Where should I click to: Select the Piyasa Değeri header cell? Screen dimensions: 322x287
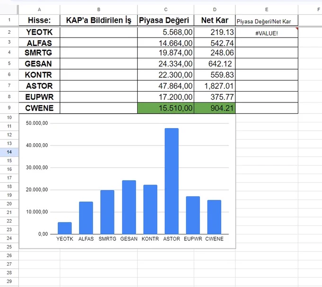click(x=166, y=20)
